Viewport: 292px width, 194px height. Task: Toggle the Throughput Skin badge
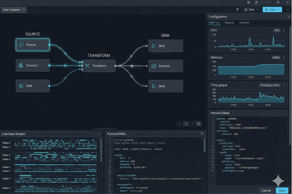click(270, 85)
